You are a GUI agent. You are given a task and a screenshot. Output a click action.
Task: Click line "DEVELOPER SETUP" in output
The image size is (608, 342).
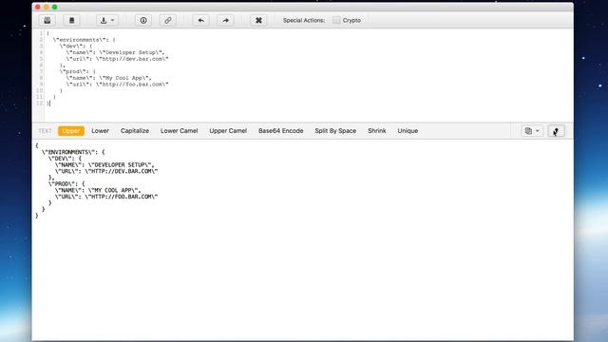tap(104, 164)
